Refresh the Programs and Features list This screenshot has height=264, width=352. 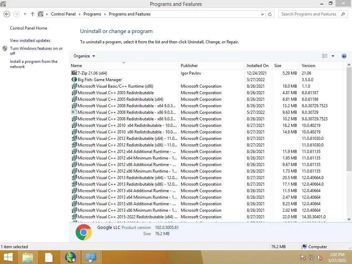(270, 14)
